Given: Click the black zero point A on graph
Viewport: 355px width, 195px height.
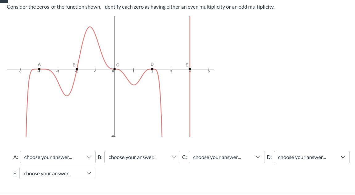Looking at the screenshot, I should [x=39, y=69].
